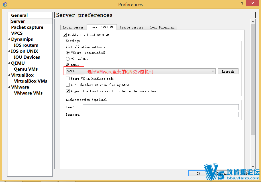Enable ACPI shutdown VM when closing GNS3
261x182 pixels.
[68, 85]
